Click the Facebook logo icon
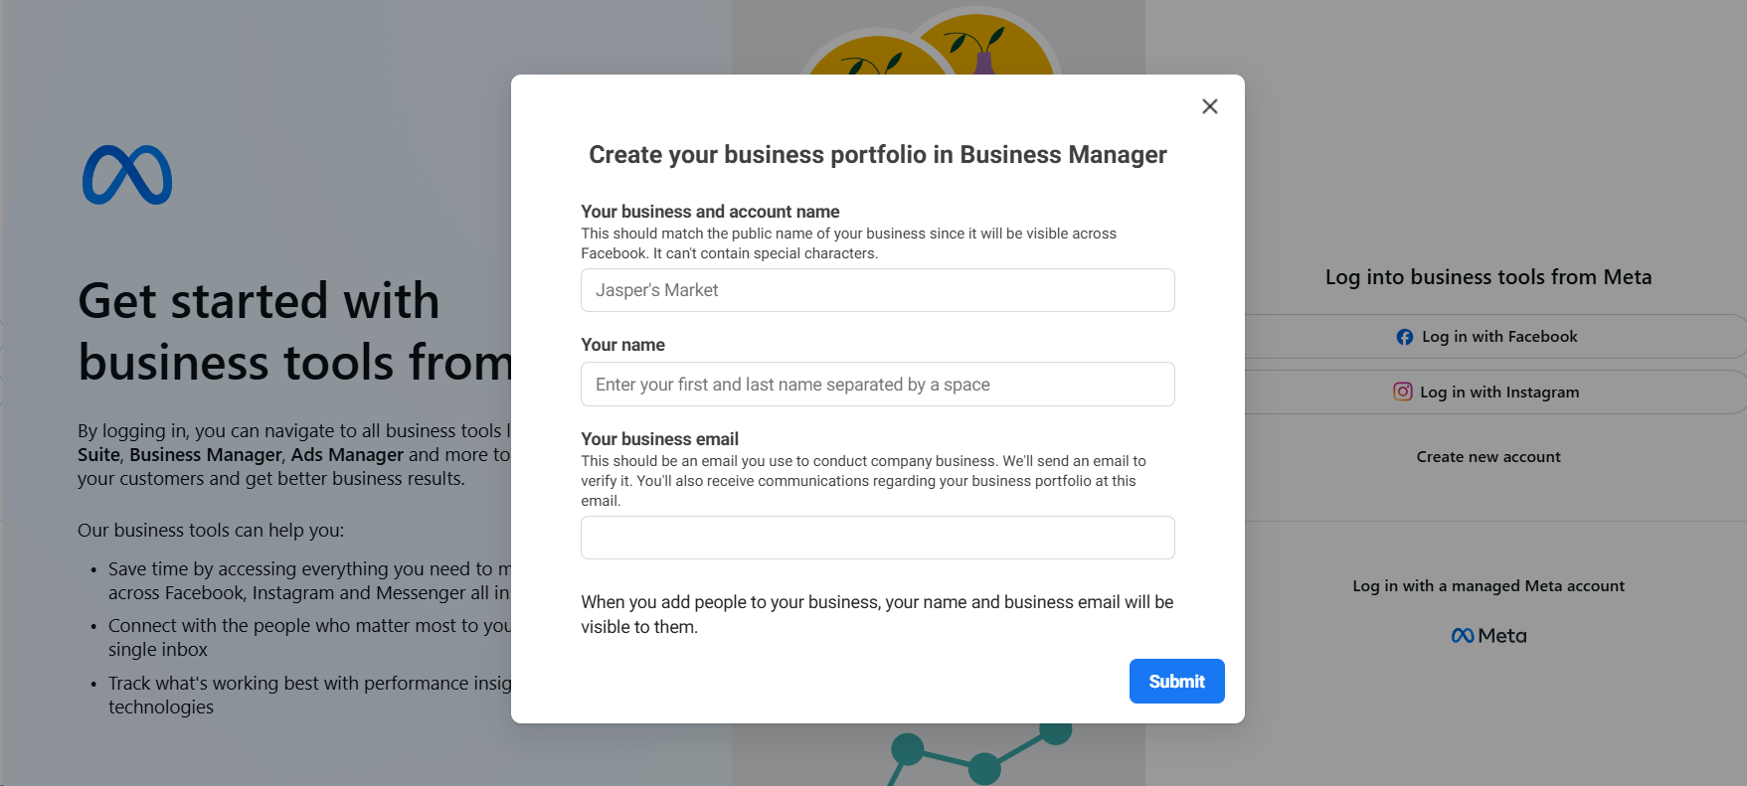 tap(1404, 337)
